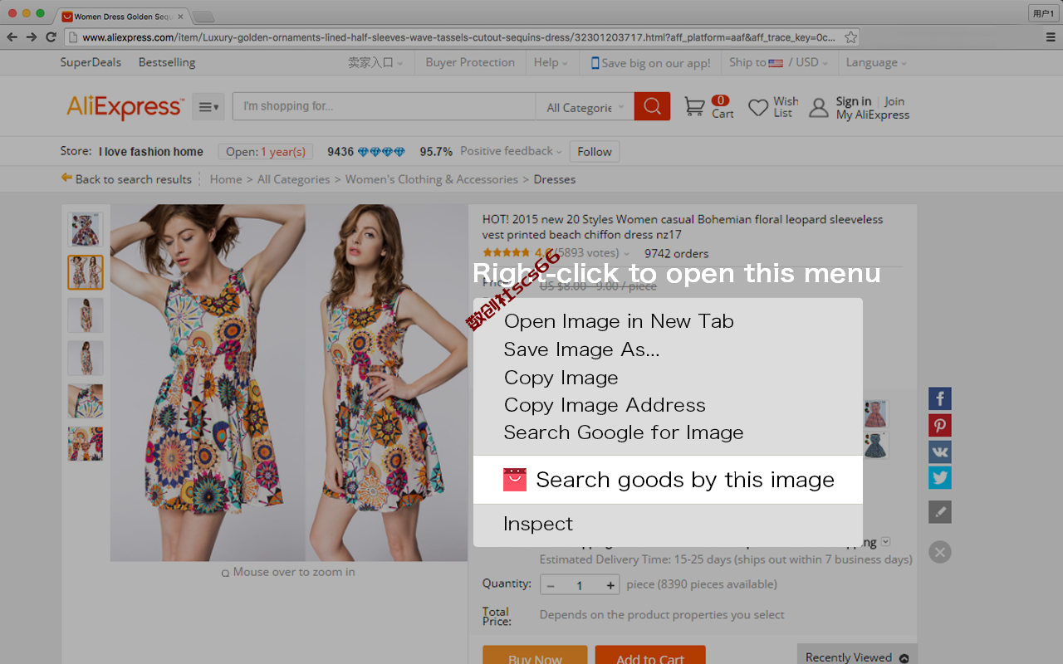Screen dimensions: 1063x664
Task: Increase quantity with plus button
Action: [610, 585]
